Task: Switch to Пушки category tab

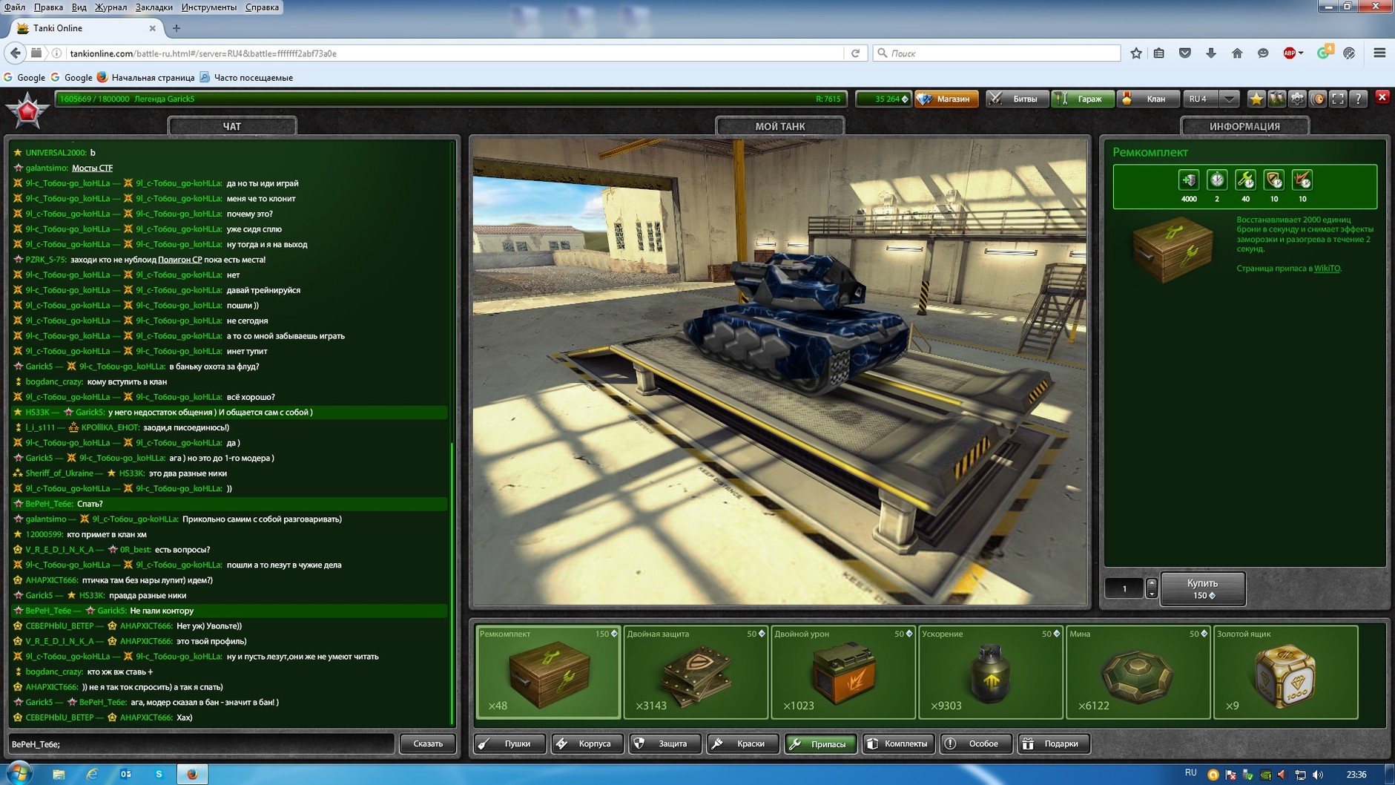Action: [x=510, y=743]
